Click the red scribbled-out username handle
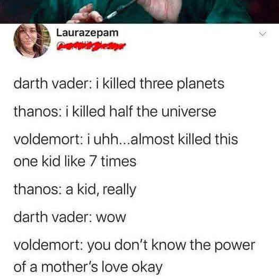279x279 pixels. click(x=91, y=46)
